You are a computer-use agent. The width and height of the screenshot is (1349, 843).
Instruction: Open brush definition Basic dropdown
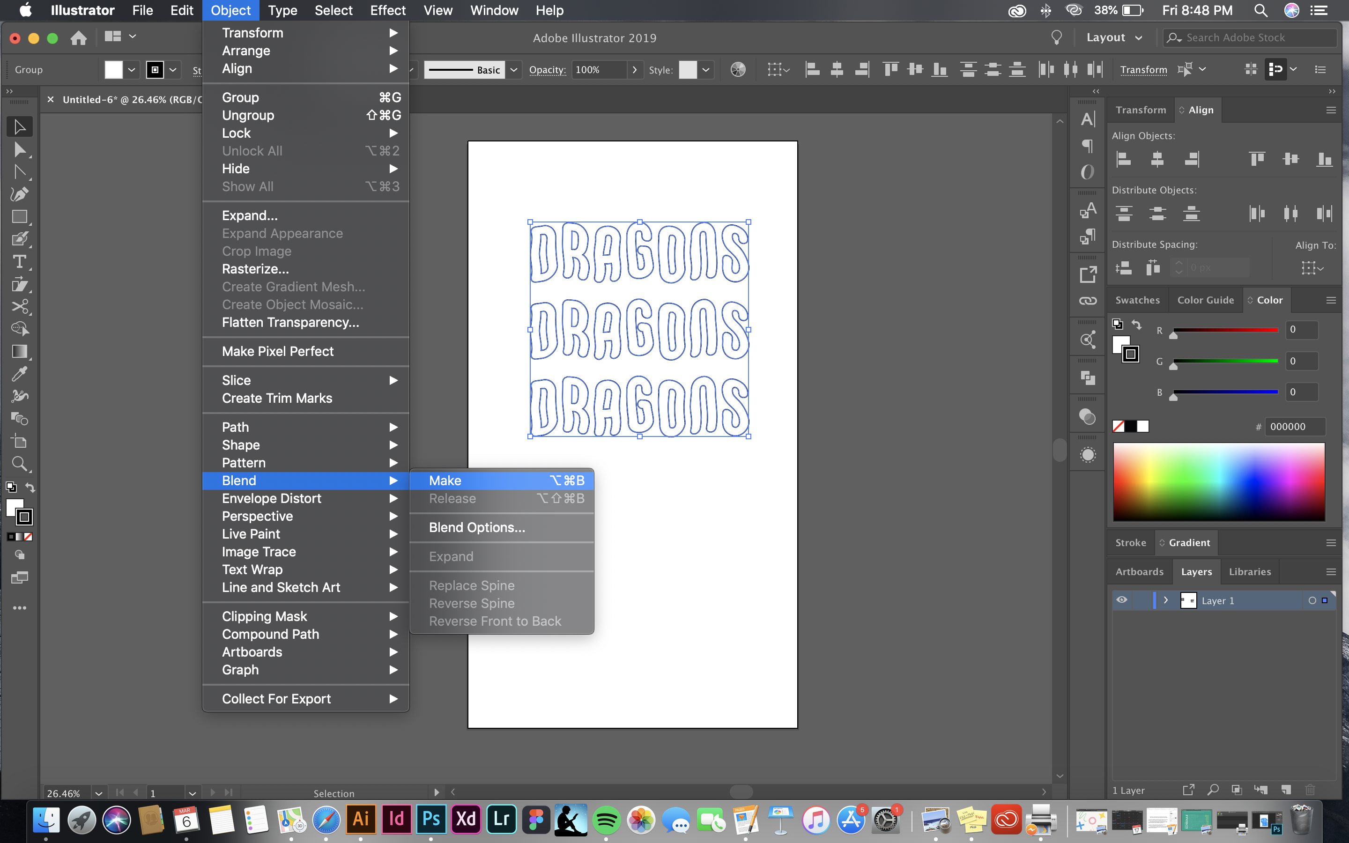513,70
